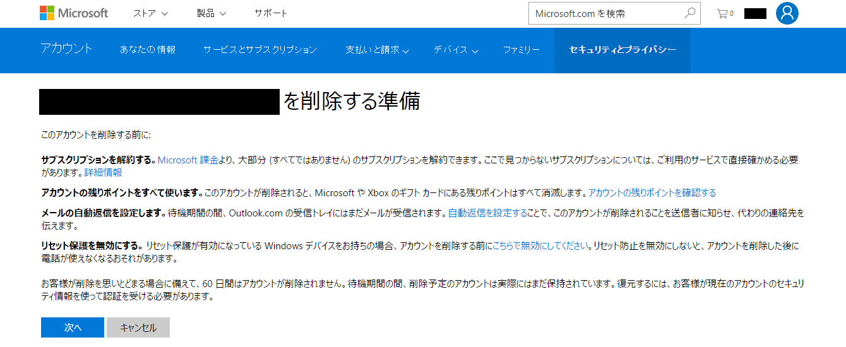Open the サービスとサブスクリプション tab
The image size is (846, 347).
260,50
